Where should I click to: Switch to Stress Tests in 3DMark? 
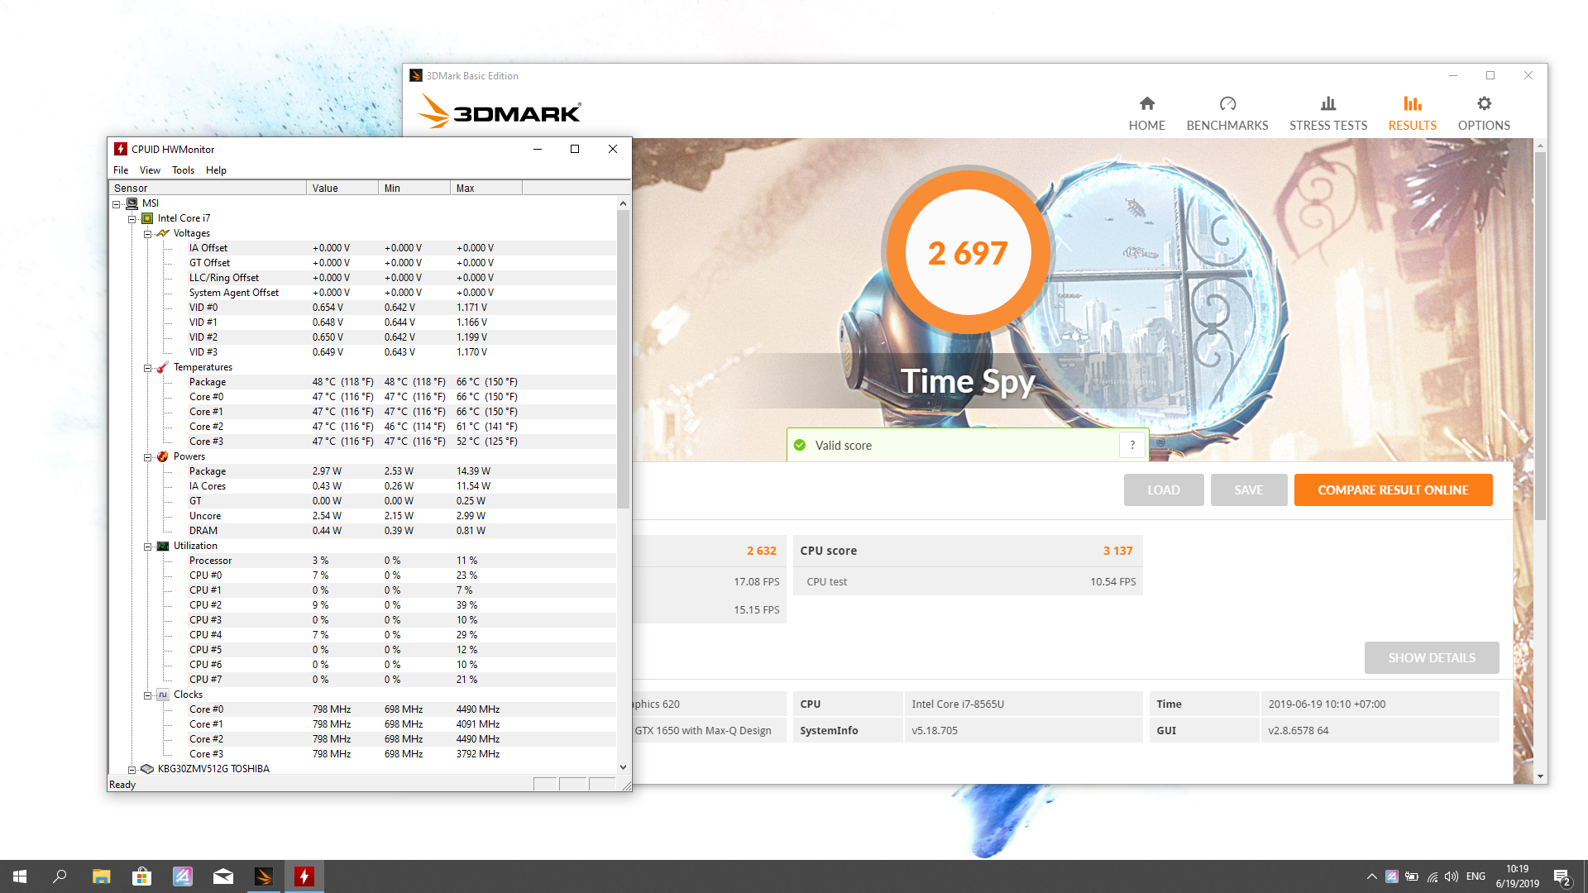pos(1327,113)
